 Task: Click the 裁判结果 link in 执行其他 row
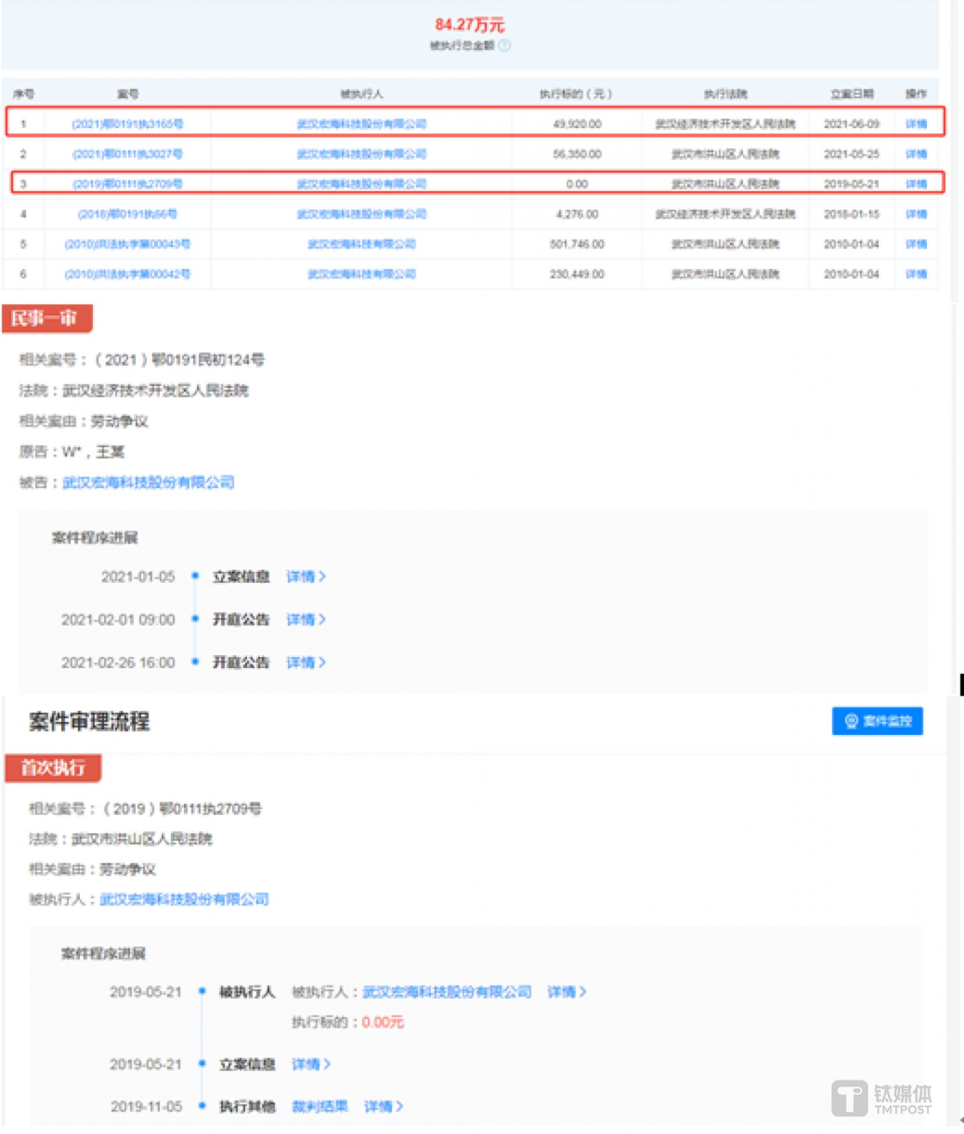[x=319, y=1106]
